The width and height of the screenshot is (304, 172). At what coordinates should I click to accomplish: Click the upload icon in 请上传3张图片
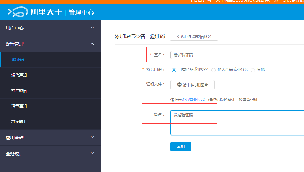(179, 84)
